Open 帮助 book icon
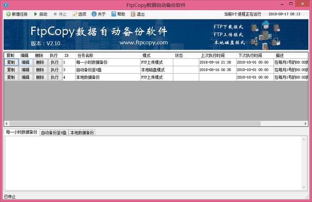312x202 pixels. click(x=114, y=14)
